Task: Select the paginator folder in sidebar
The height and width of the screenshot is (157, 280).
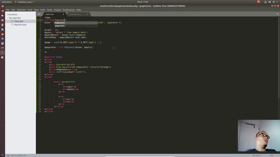Action: tap(17, 18)
